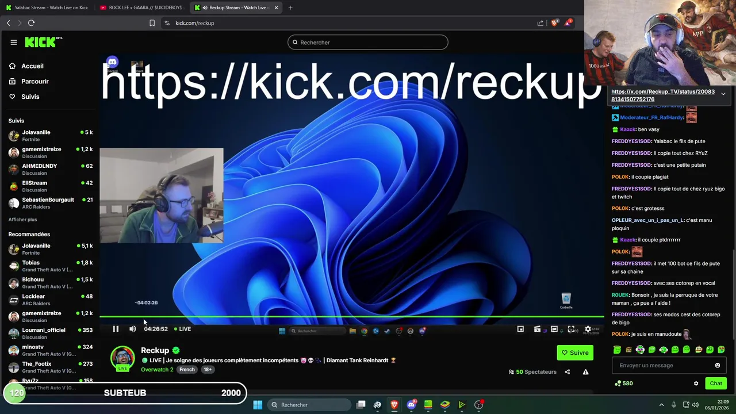The image size is (736, 414).
Task: Open Brave Shields lion icon
Action: 554,23
